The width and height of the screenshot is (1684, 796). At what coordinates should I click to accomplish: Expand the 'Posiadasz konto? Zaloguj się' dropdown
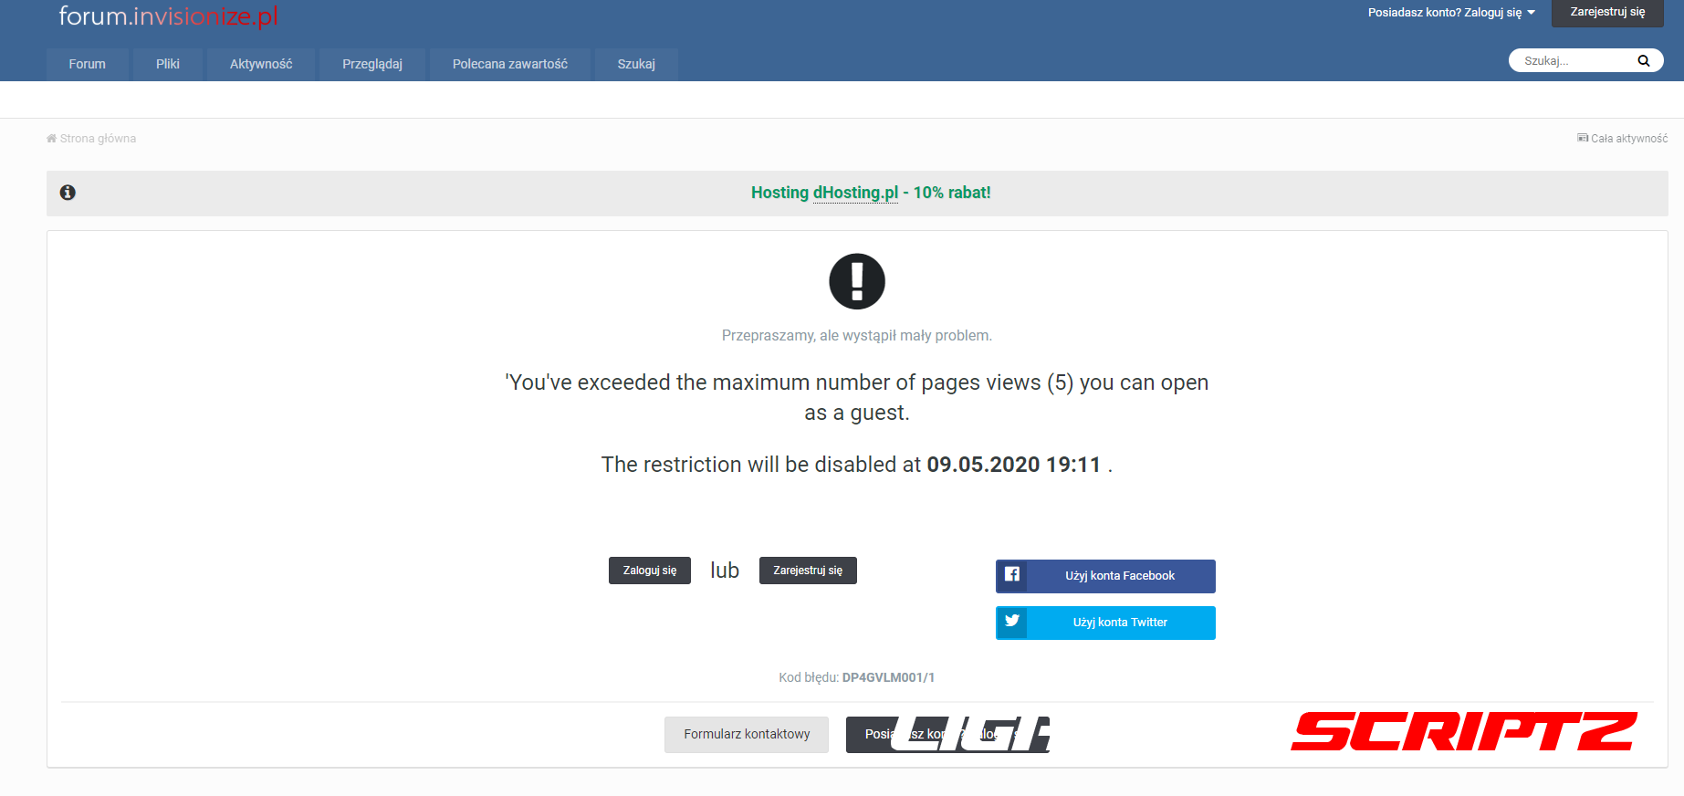[1450, 13]
